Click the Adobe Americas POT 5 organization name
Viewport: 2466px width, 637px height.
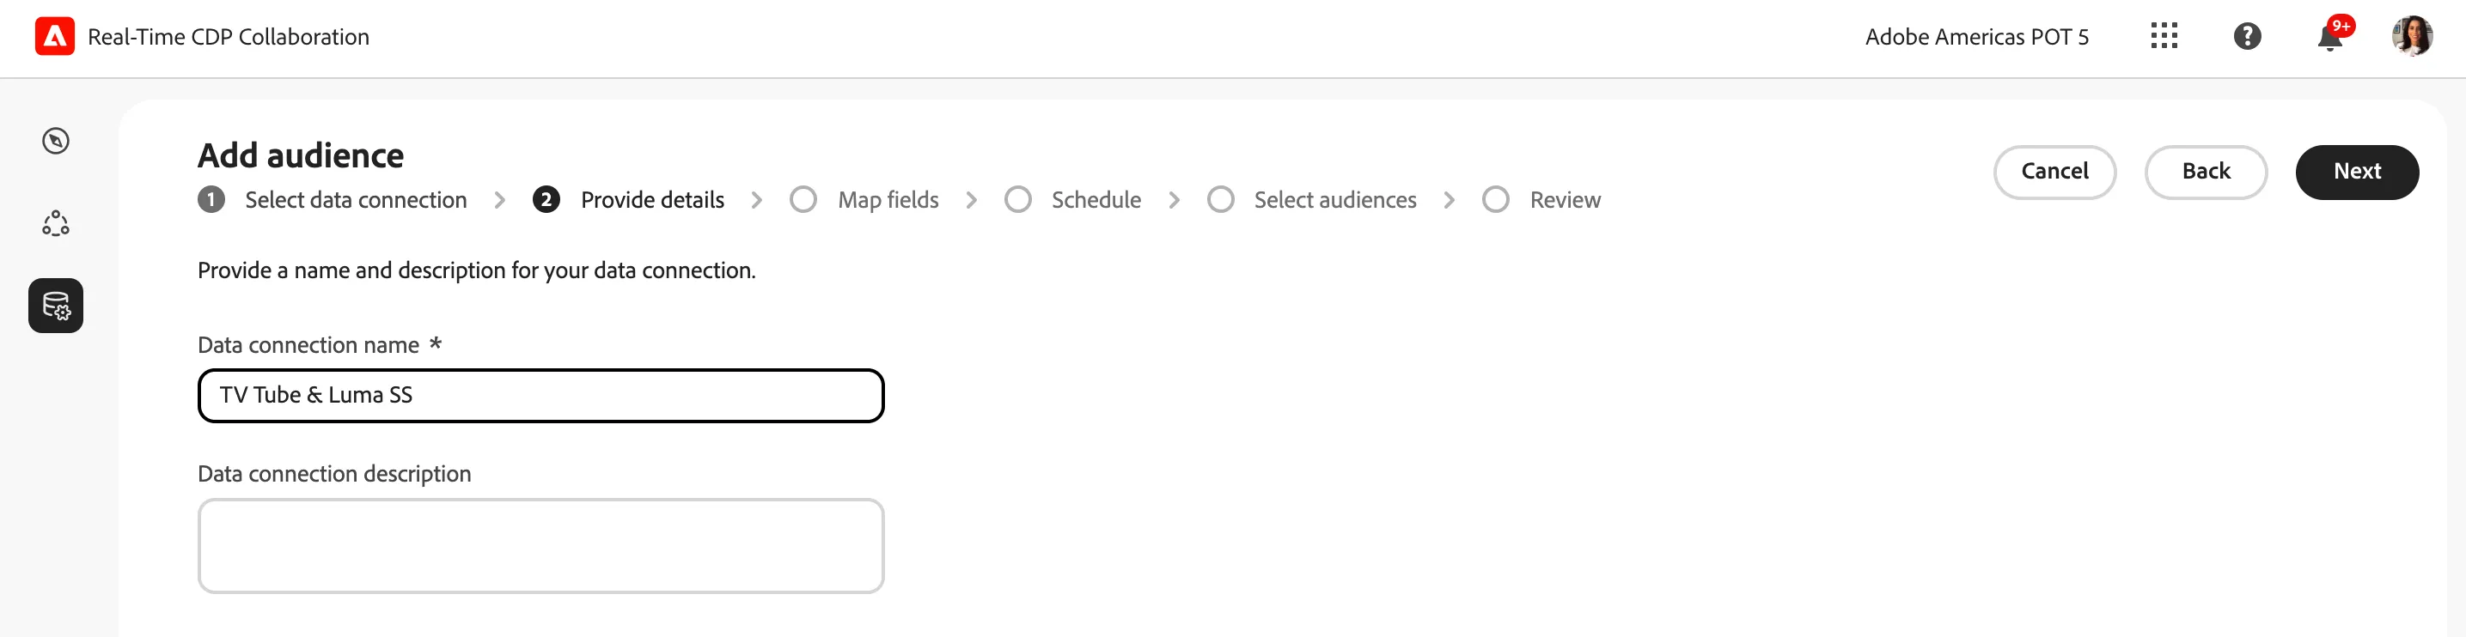[1977, 36]
